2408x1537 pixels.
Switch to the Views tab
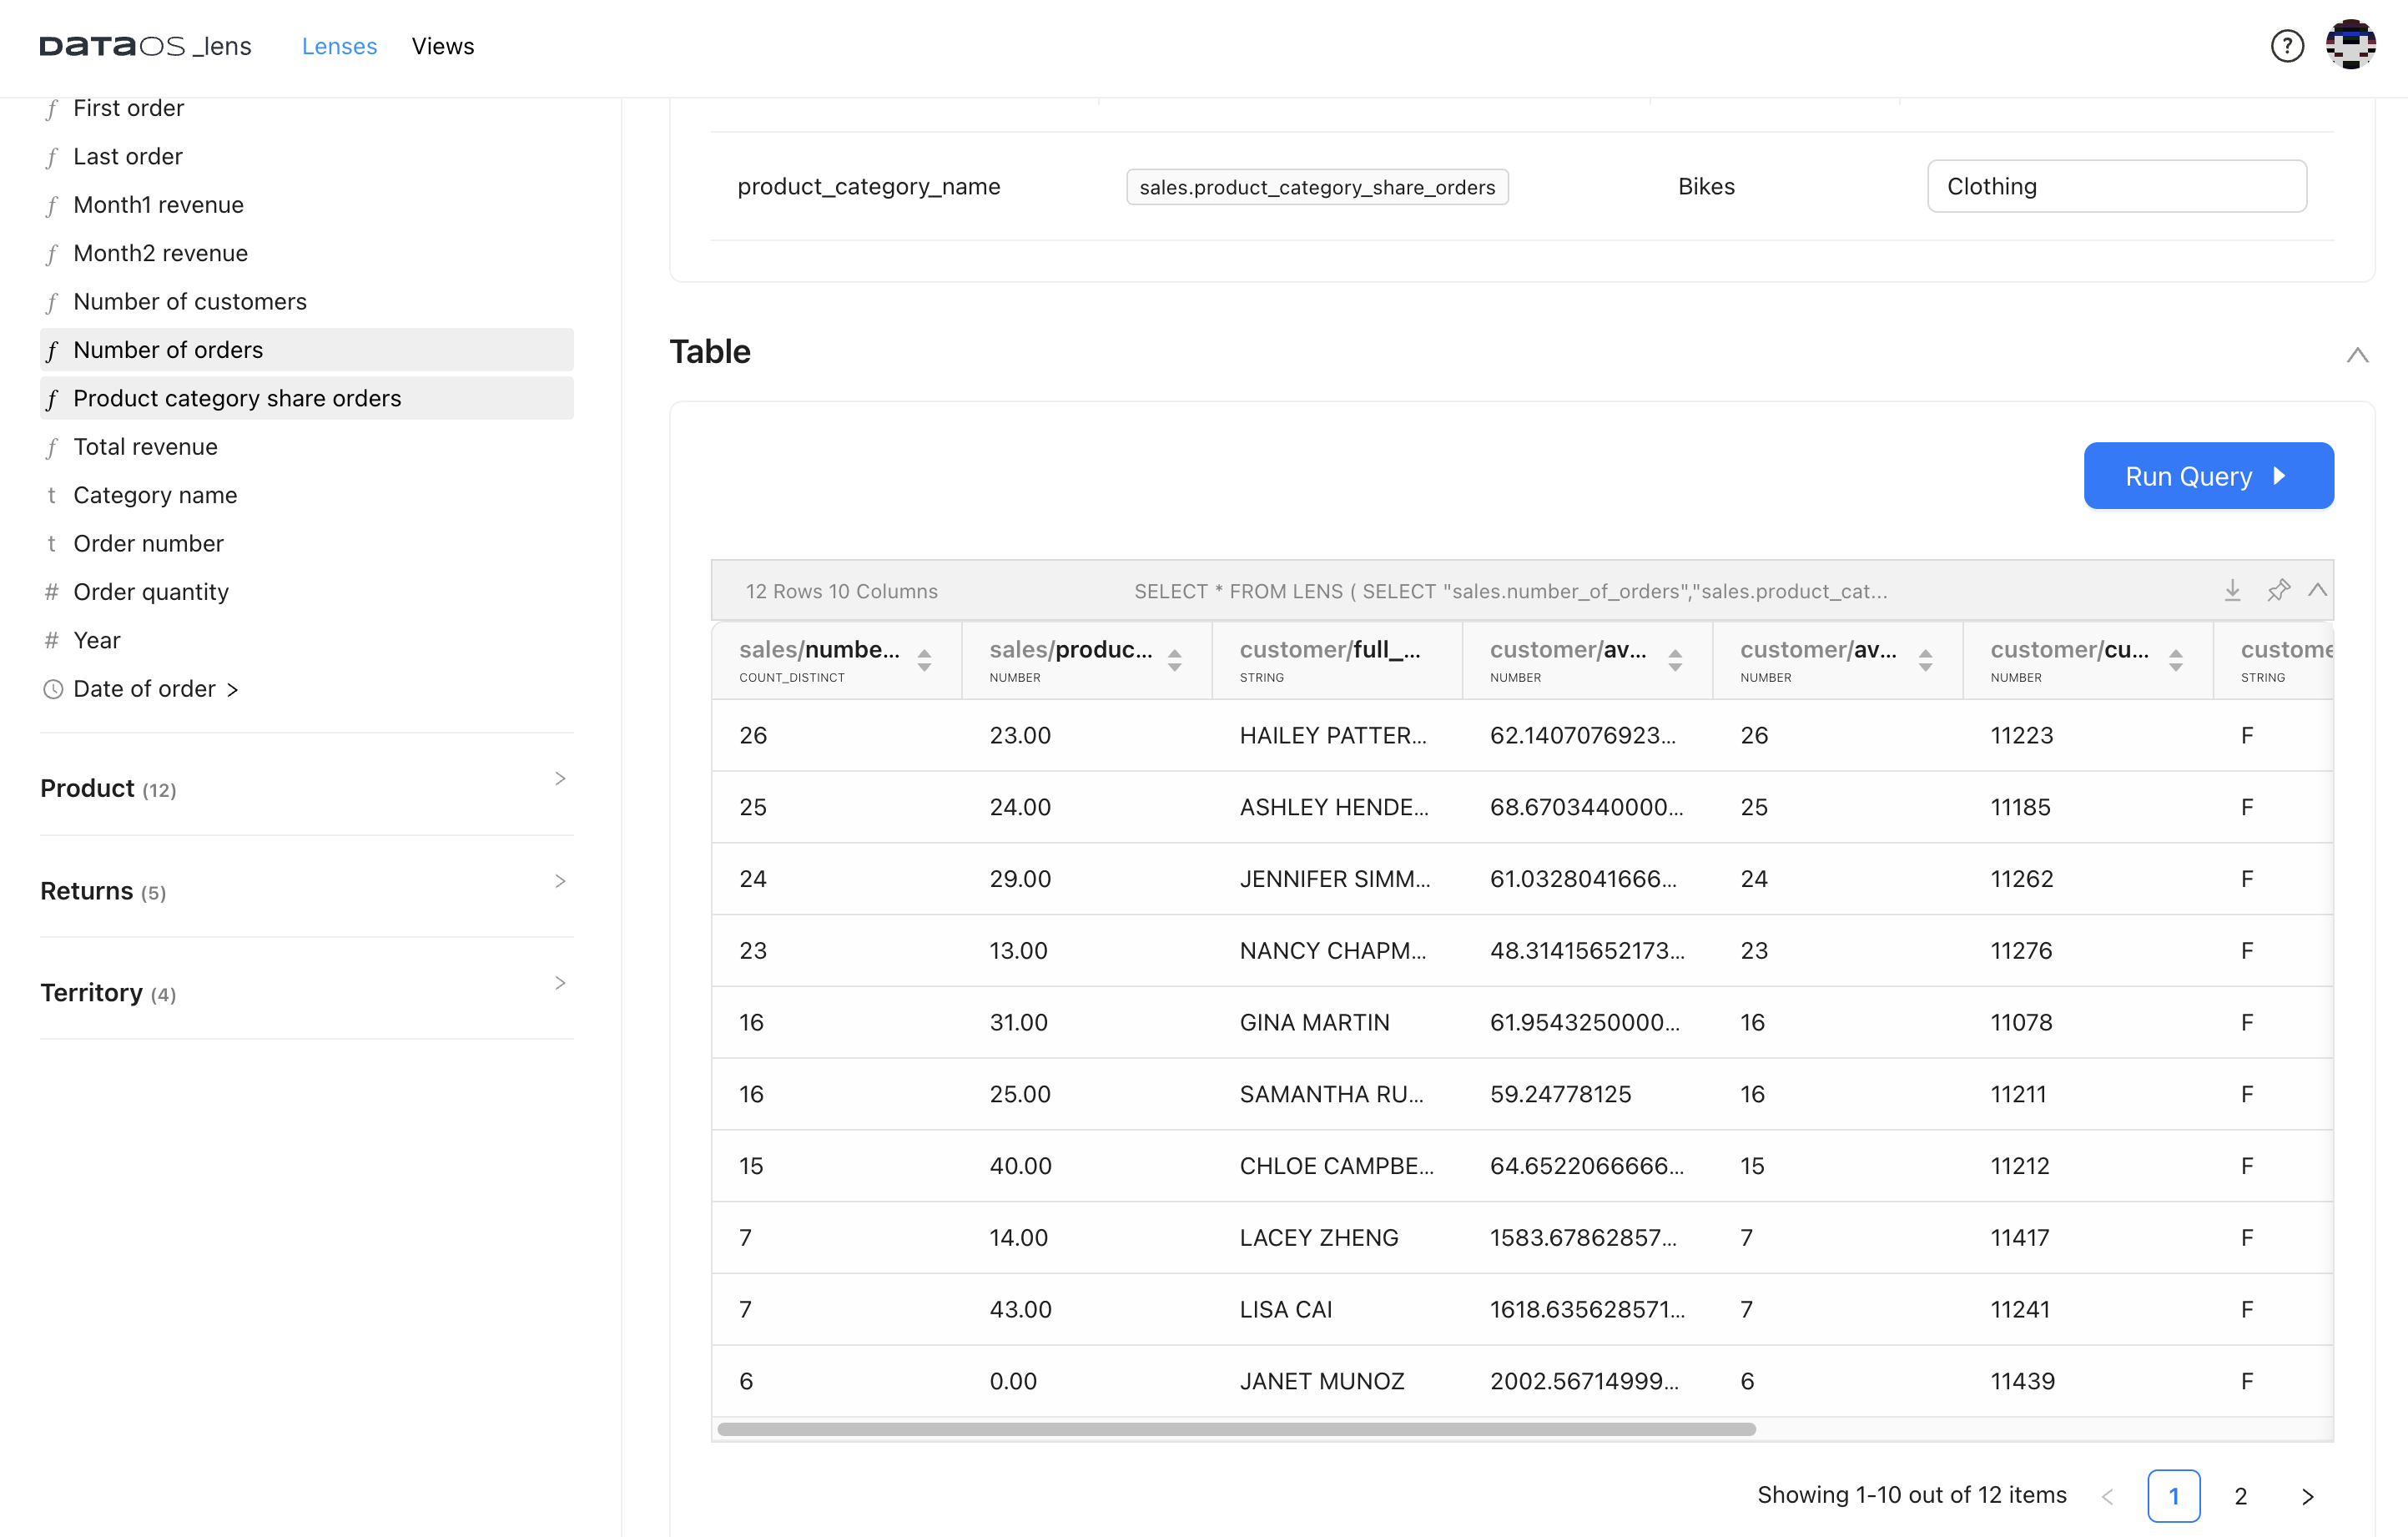(x=443, y=46)
